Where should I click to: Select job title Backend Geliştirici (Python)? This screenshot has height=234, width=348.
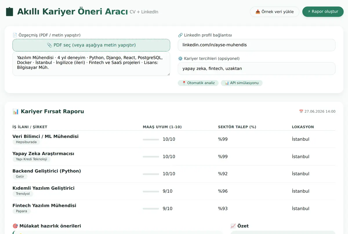tap(47, 171)
